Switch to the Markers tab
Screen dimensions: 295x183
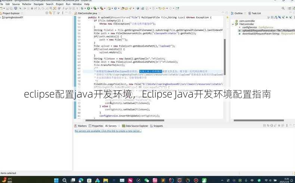81,126
